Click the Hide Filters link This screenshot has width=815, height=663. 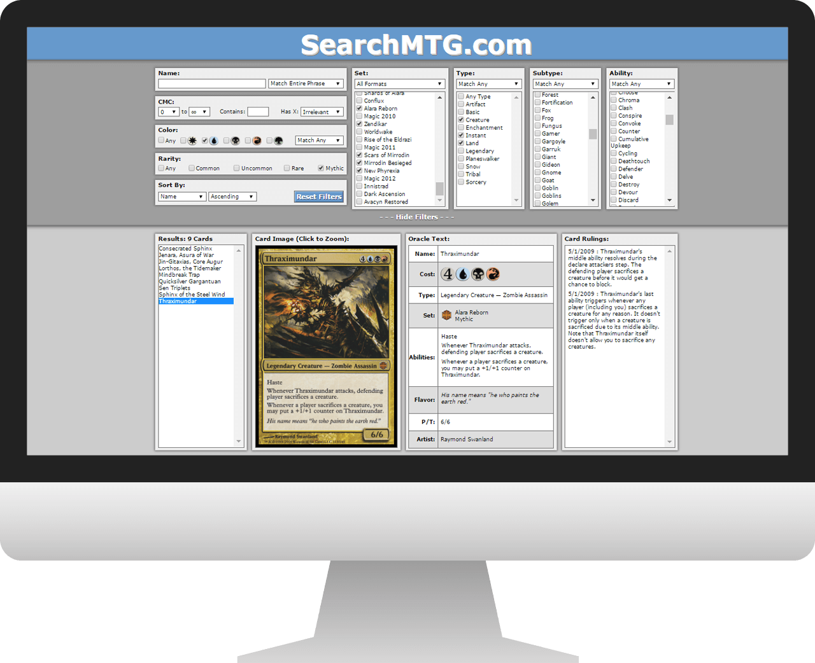point(416,217)
